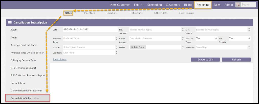Open the Billing by Service Type report
259x104 pixels.
[x=23, y=60]
